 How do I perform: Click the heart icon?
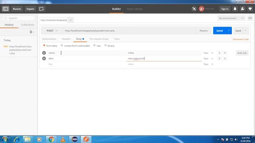coord(250,9)
